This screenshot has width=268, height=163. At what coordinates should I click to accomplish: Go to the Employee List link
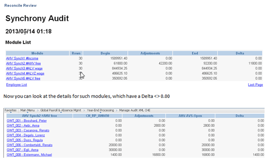[17, 85]
